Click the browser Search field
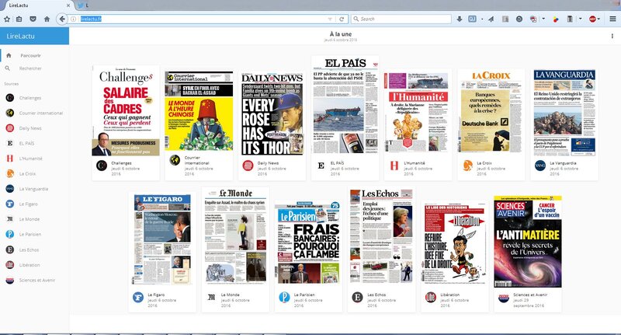 click(x=401, y=19)
